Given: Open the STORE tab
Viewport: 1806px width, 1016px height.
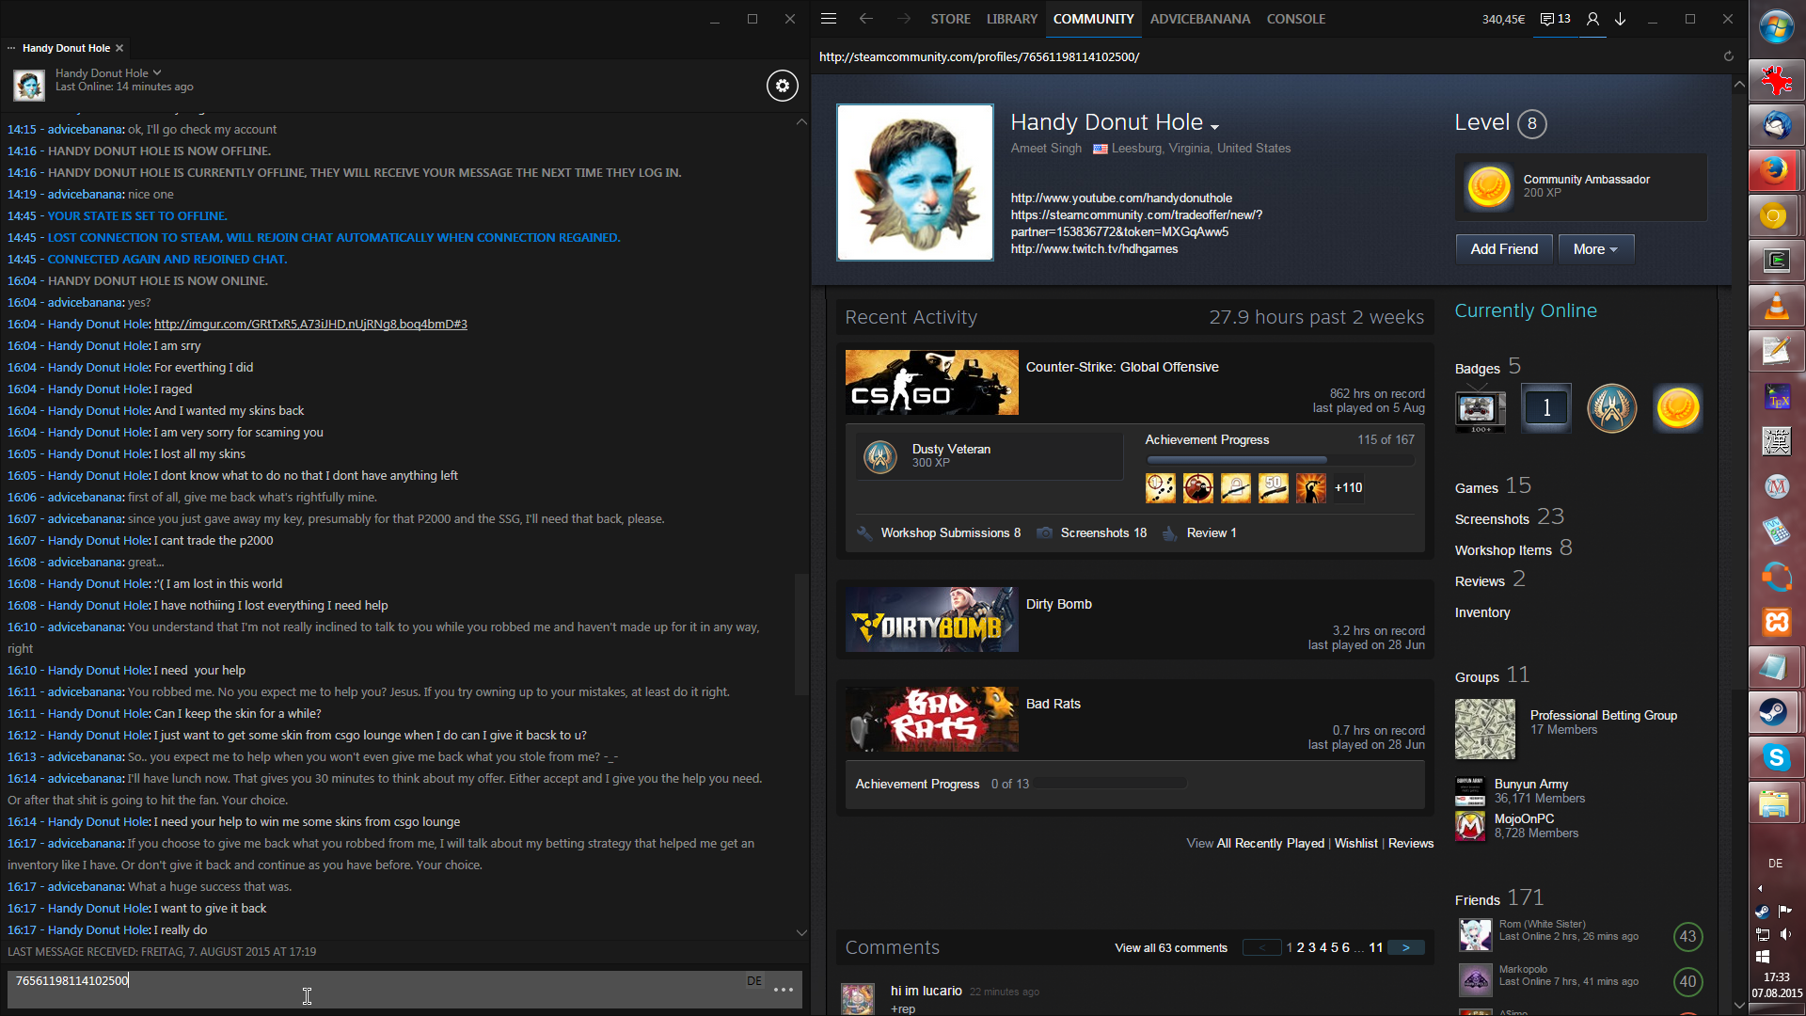Looking at the screenshot, I should click(x=950, y=19).
